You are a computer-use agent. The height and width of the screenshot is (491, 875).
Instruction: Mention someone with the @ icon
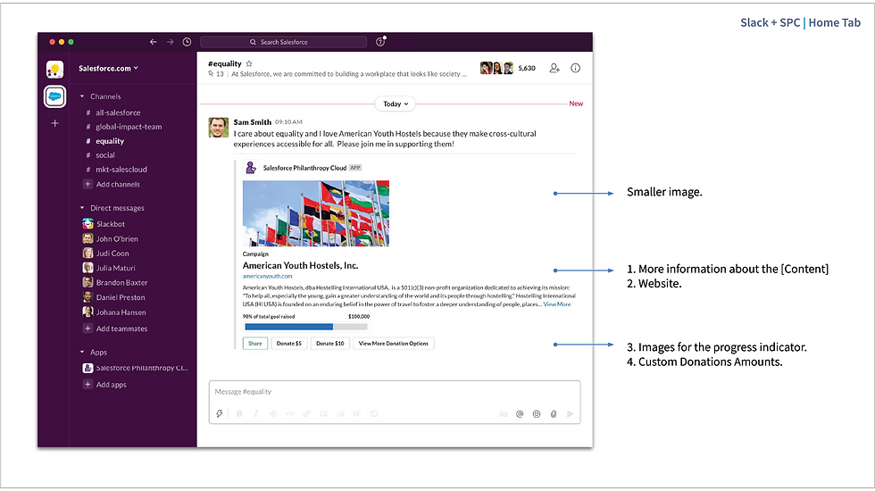pos(520,414)
